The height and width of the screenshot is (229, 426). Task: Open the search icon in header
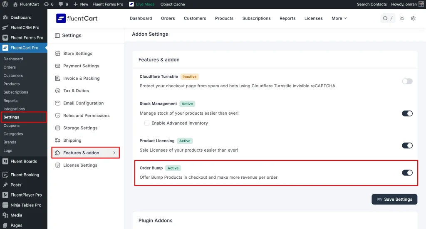(385, 18)
